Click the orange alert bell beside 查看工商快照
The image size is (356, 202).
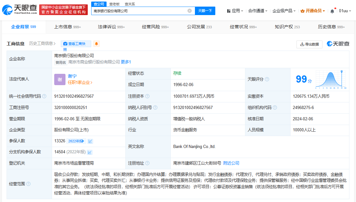click(x=96, y=43)
